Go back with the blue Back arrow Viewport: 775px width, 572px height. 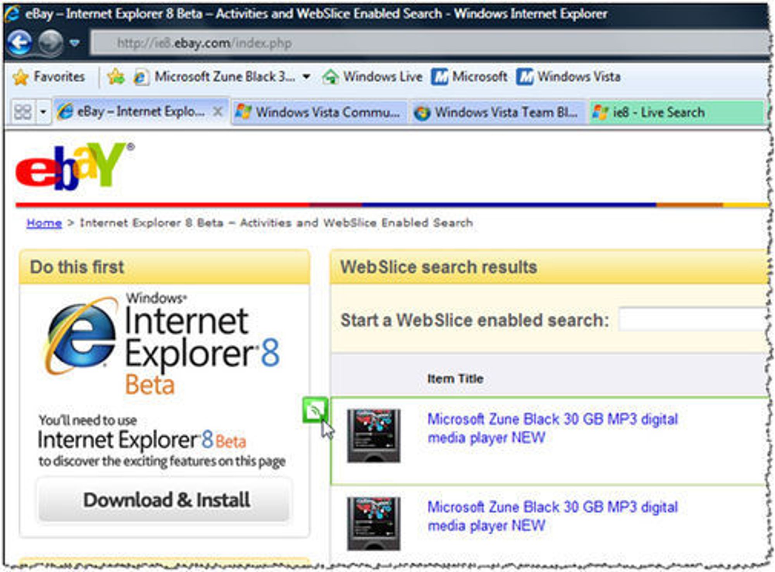click(19, 42)
